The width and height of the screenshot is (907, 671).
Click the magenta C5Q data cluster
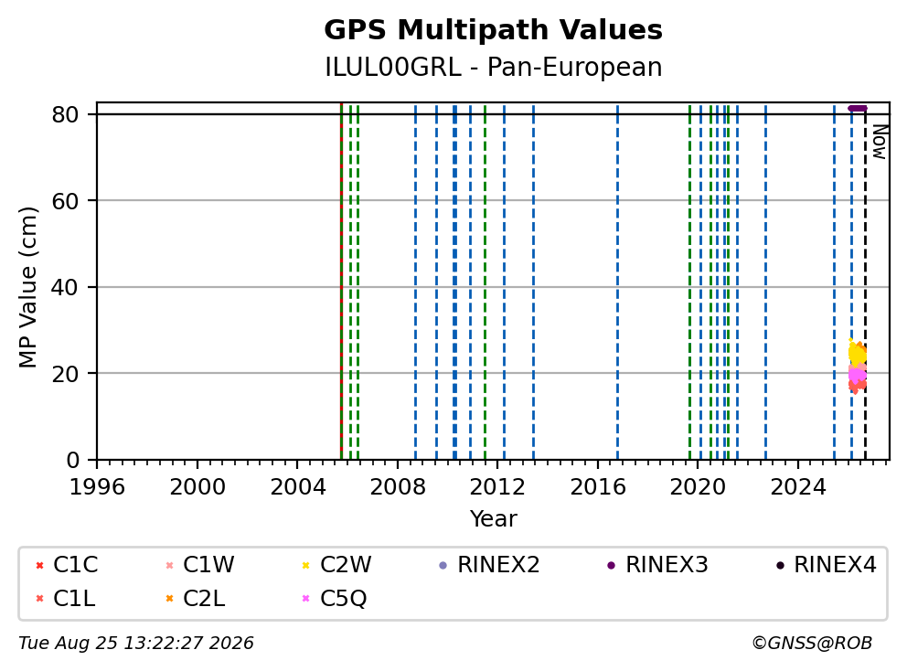(857, 374)
